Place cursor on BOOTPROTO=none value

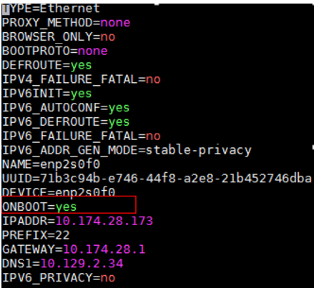(x=93, y=51)
